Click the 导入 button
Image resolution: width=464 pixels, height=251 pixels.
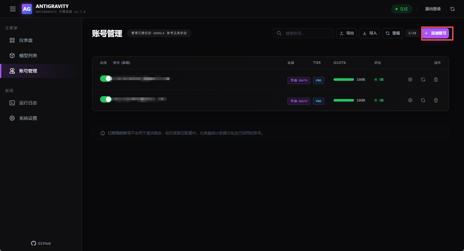[x=370, y=33]
